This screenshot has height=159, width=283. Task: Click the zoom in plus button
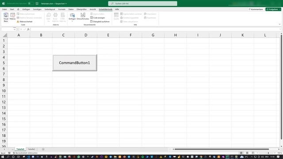[x=275, y=153]
